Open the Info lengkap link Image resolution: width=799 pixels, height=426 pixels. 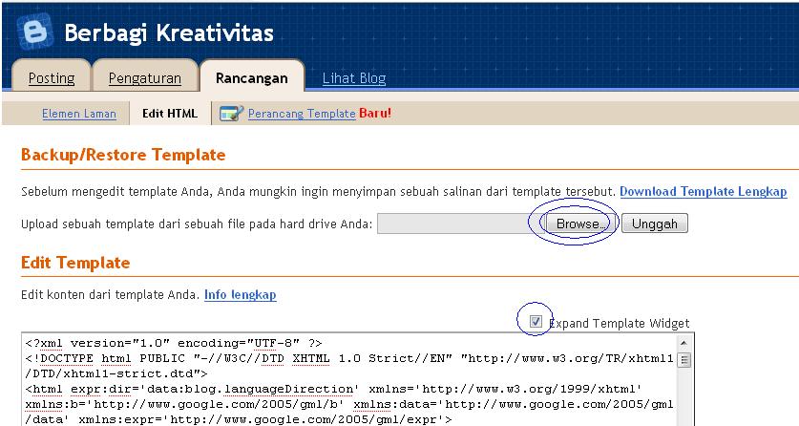click(x=240, y=294)
